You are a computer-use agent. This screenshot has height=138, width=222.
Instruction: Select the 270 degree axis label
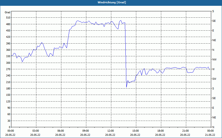tap(8, 69)
